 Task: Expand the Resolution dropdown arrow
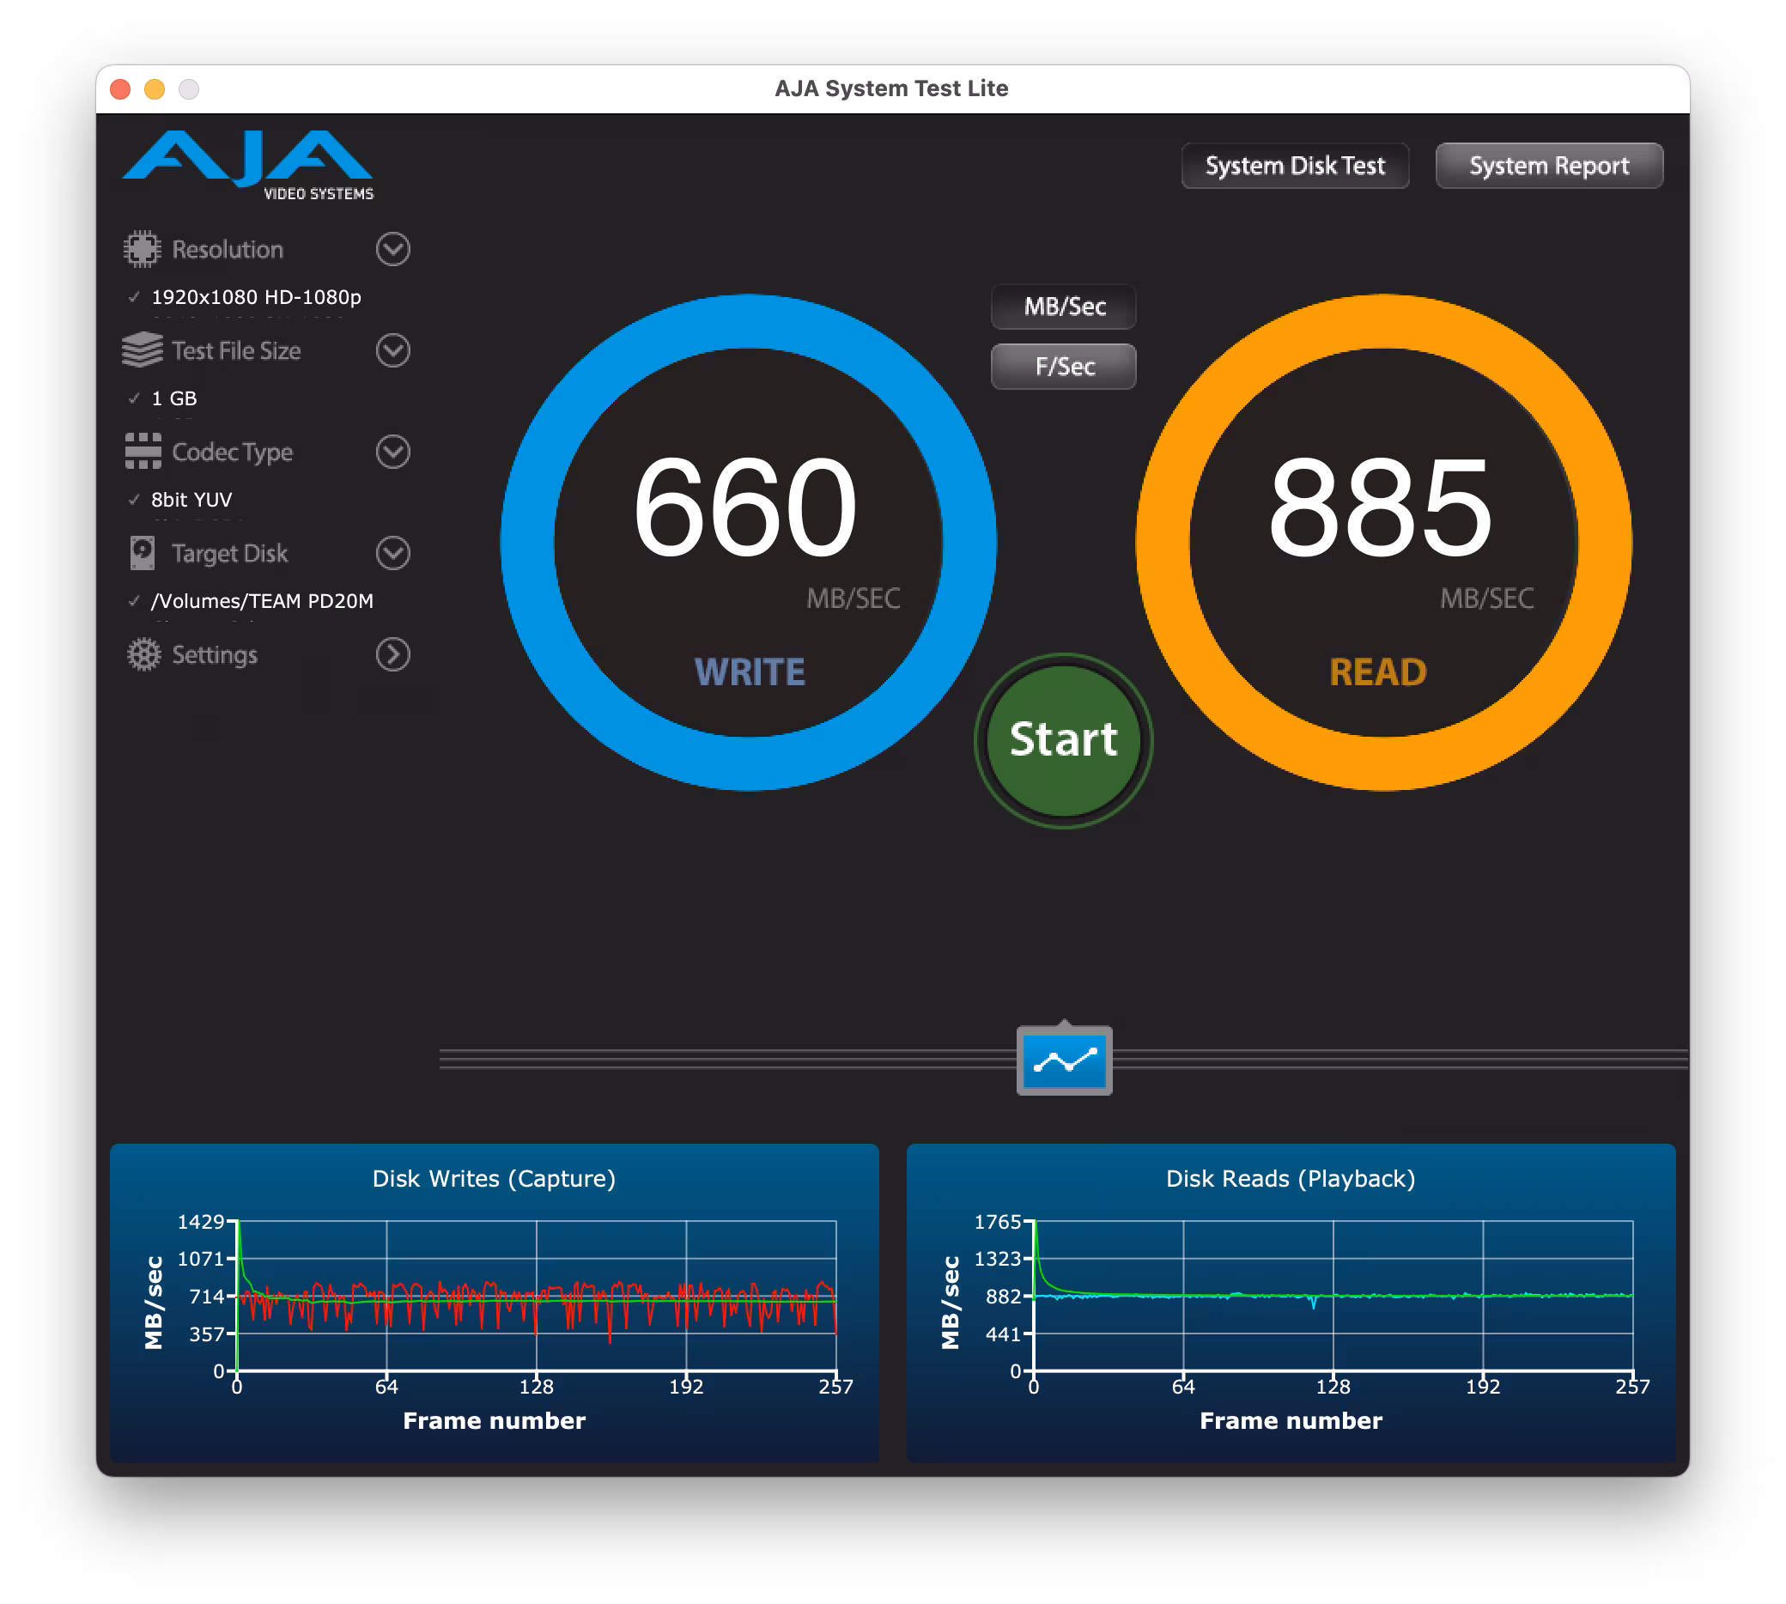[x=393, y=249]
